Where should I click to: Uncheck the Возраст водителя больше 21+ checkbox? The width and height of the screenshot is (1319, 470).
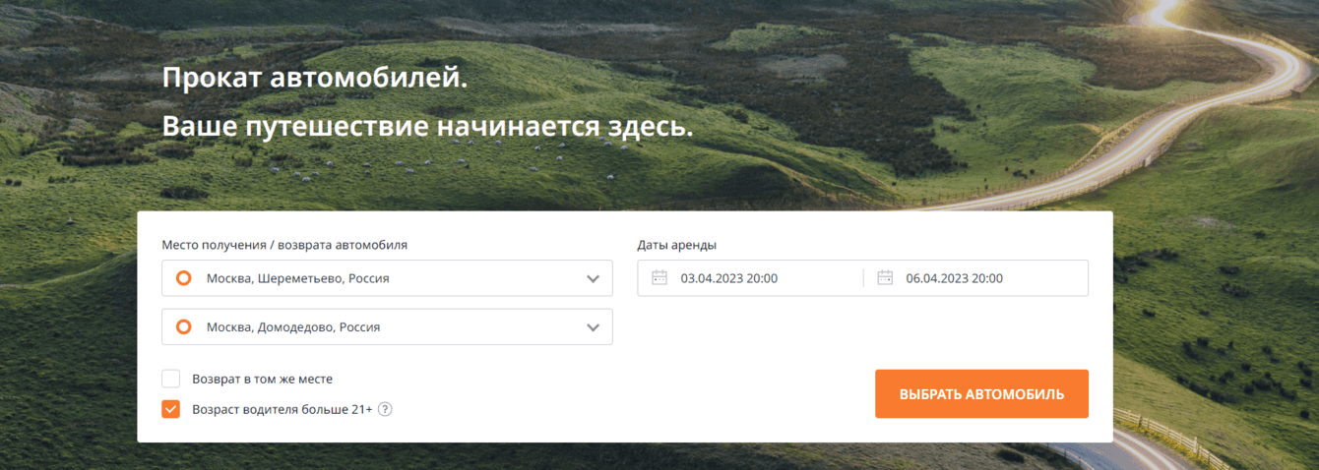coord(171,409)
